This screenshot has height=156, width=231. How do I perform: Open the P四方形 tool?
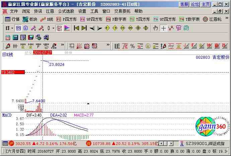pos(67,19)
